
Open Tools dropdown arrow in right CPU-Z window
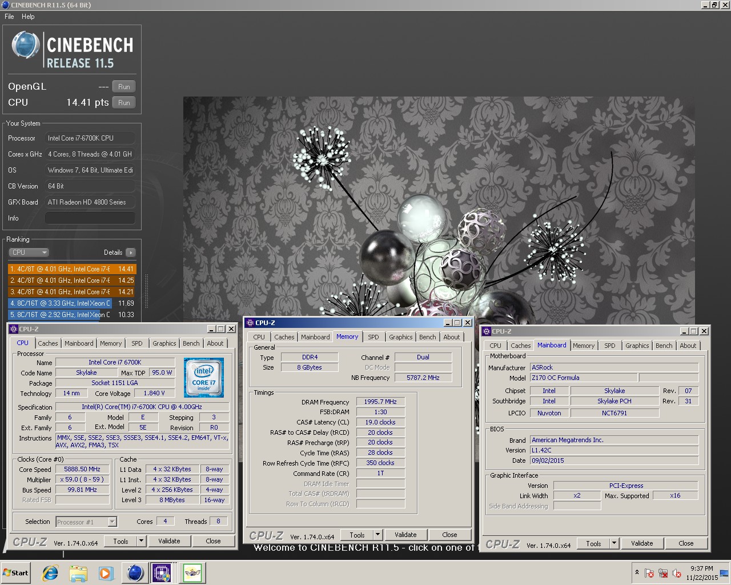(614, 543)
